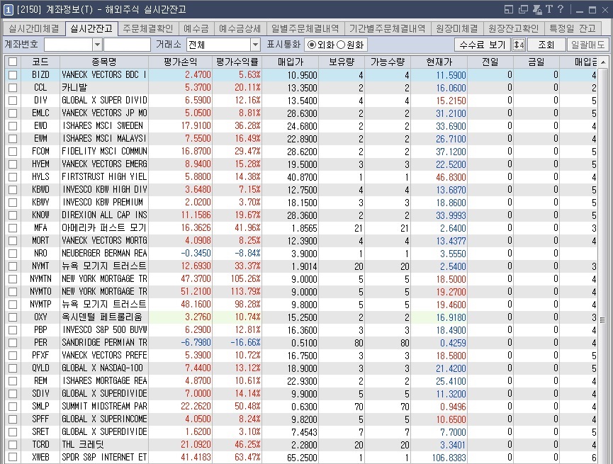Click the blank input field beside account number

click(x=127, y=45)
